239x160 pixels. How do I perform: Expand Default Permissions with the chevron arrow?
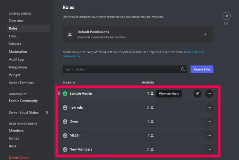205,34
